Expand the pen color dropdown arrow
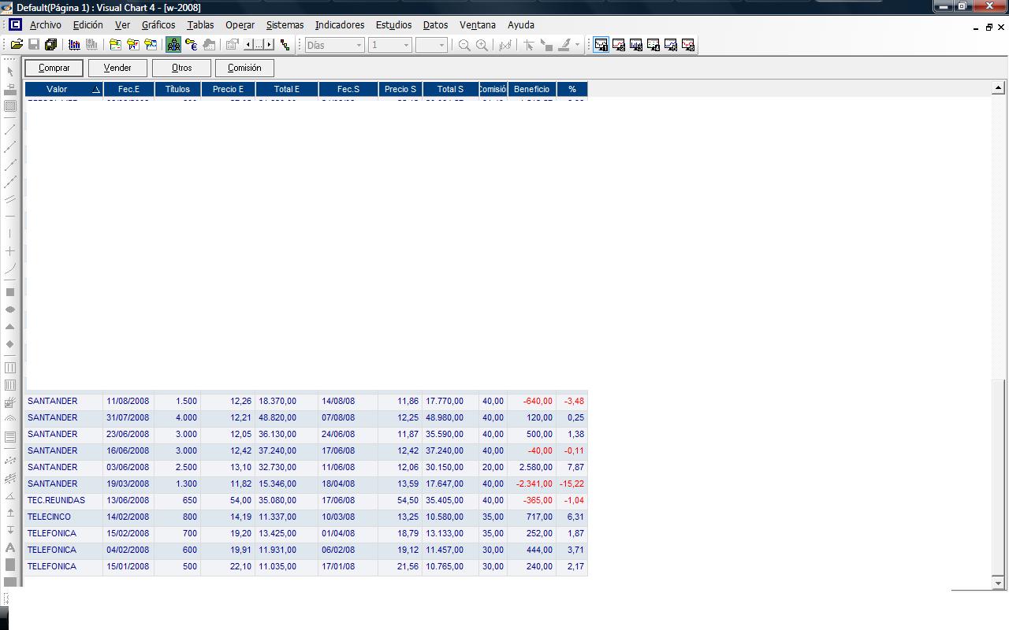1009x630 pixels. click(x=577, y=45)
